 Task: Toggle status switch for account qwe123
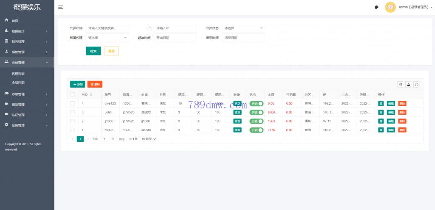(256, 103)
